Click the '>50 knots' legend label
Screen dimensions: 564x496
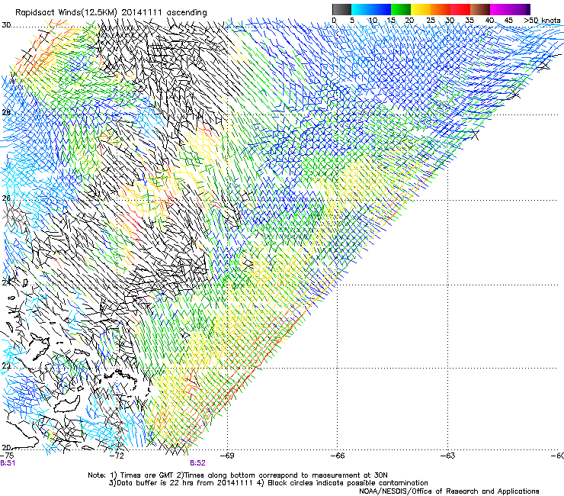[x=543, y=20]
